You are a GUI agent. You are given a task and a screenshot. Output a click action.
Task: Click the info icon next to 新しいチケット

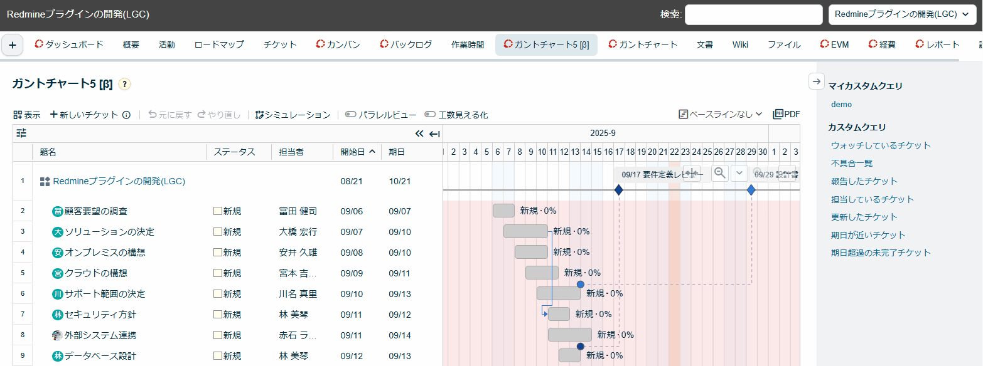click(x=126, y=115)
